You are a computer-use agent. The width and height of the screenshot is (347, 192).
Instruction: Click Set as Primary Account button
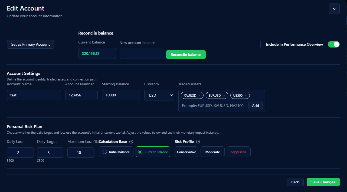click(x=31, y=44)
